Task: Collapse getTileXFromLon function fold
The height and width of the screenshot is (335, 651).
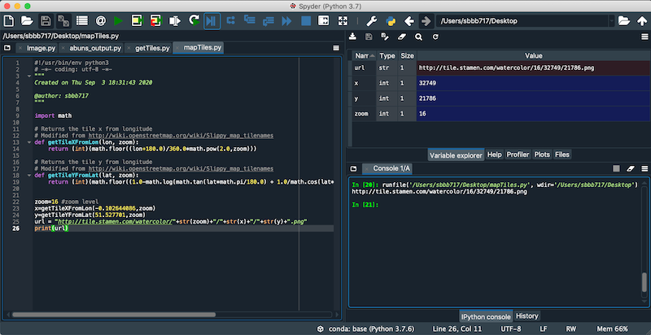Action: 29,142
